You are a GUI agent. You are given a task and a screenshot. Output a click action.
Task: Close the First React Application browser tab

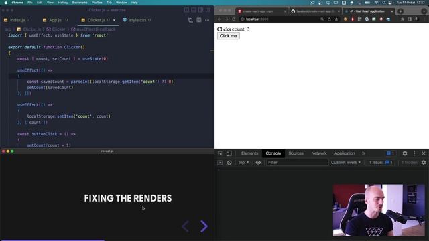pos(392,11)
